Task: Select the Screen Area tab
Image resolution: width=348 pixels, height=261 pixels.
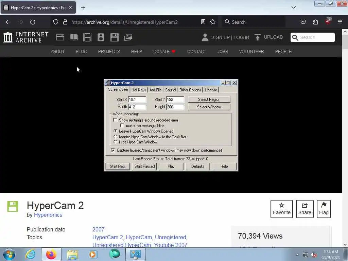Action: point(118,89)
